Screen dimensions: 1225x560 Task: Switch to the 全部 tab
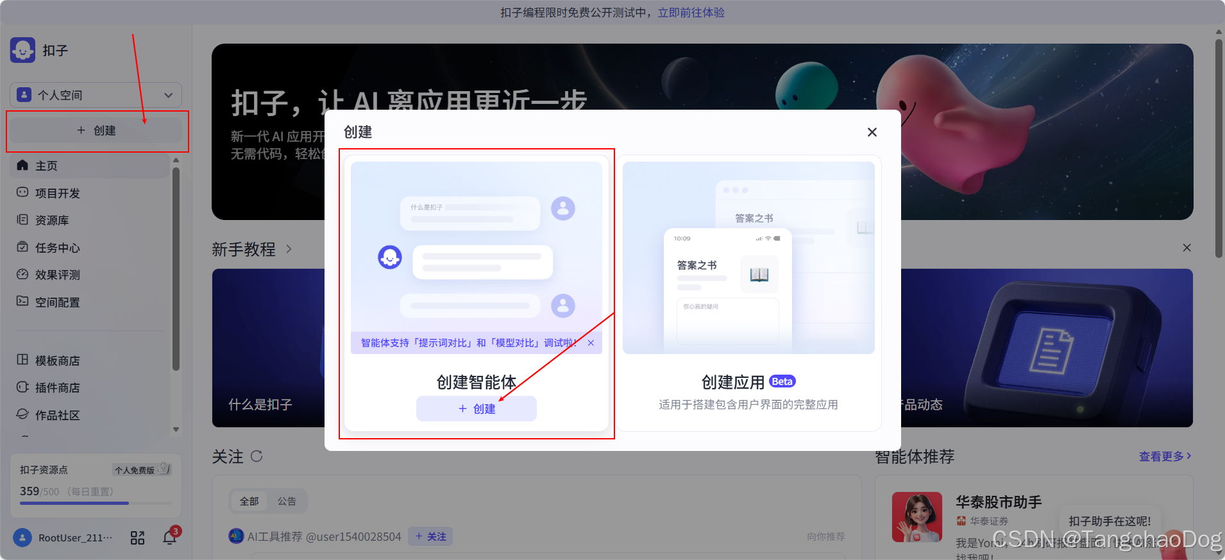[x=249, y=501]
